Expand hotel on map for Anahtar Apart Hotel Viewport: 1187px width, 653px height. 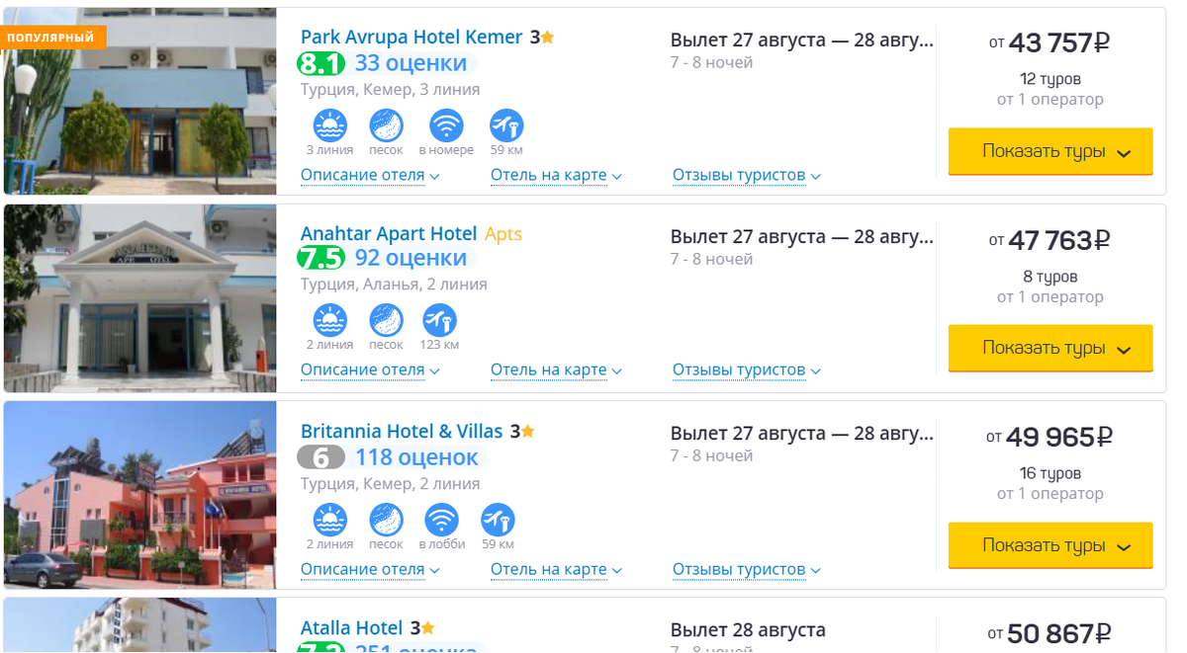pyautogui.click(x=556, y=370)
